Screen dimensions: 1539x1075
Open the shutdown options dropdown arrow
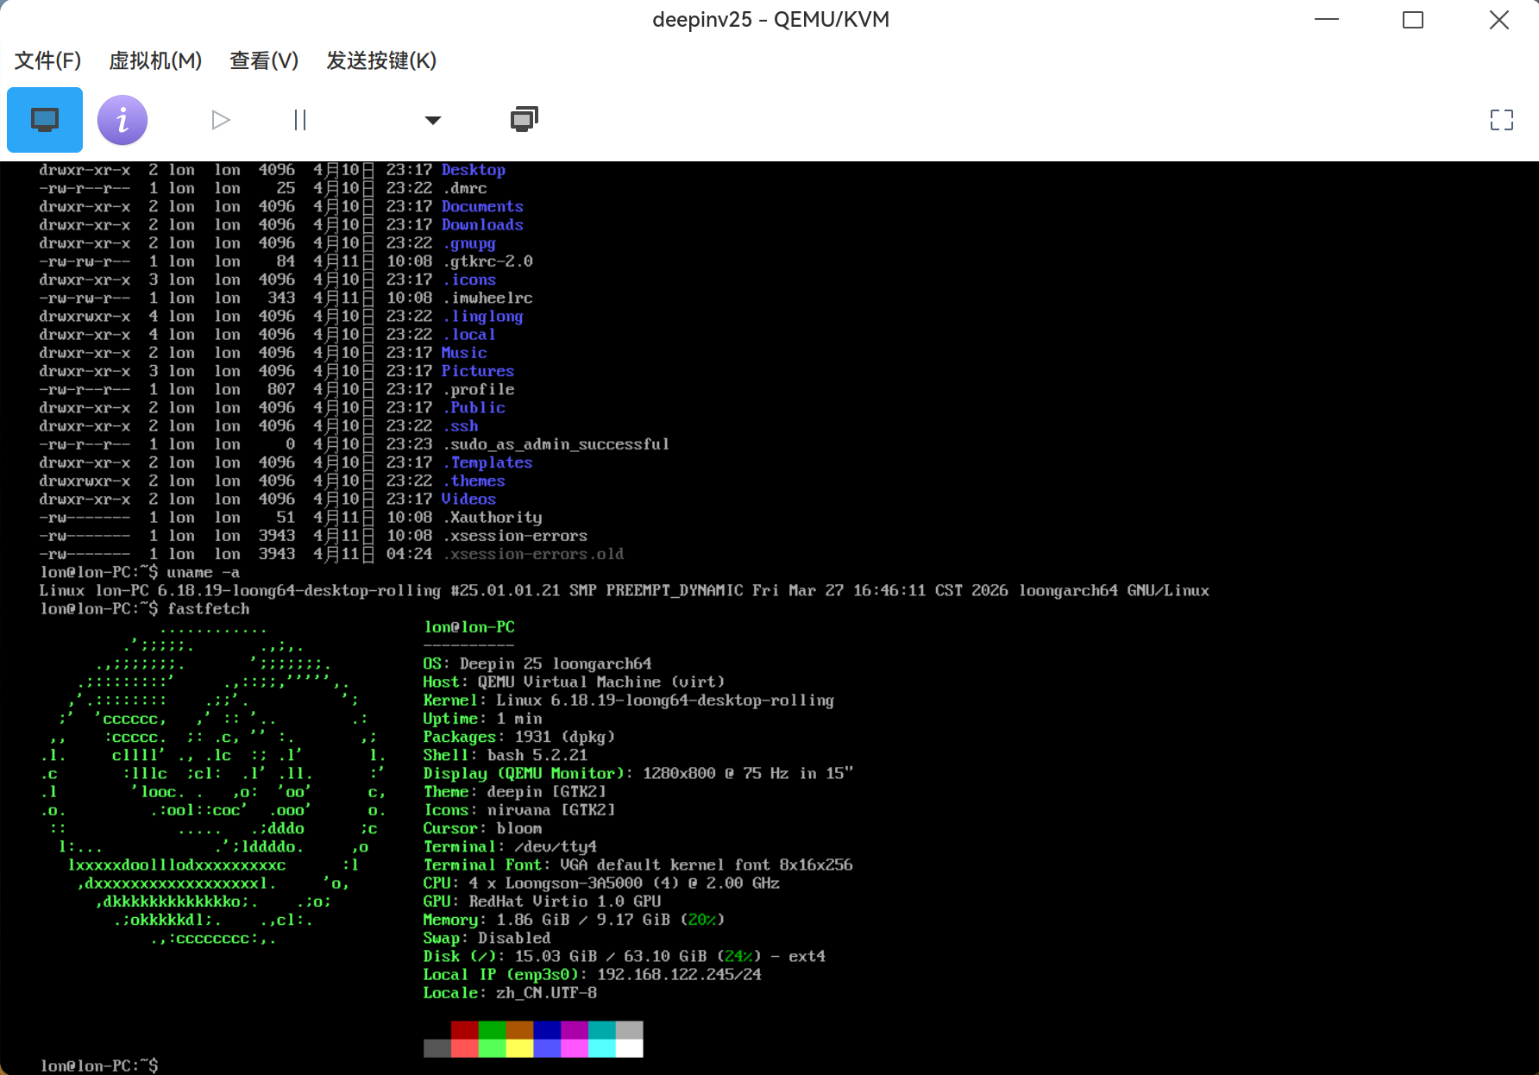432,120
